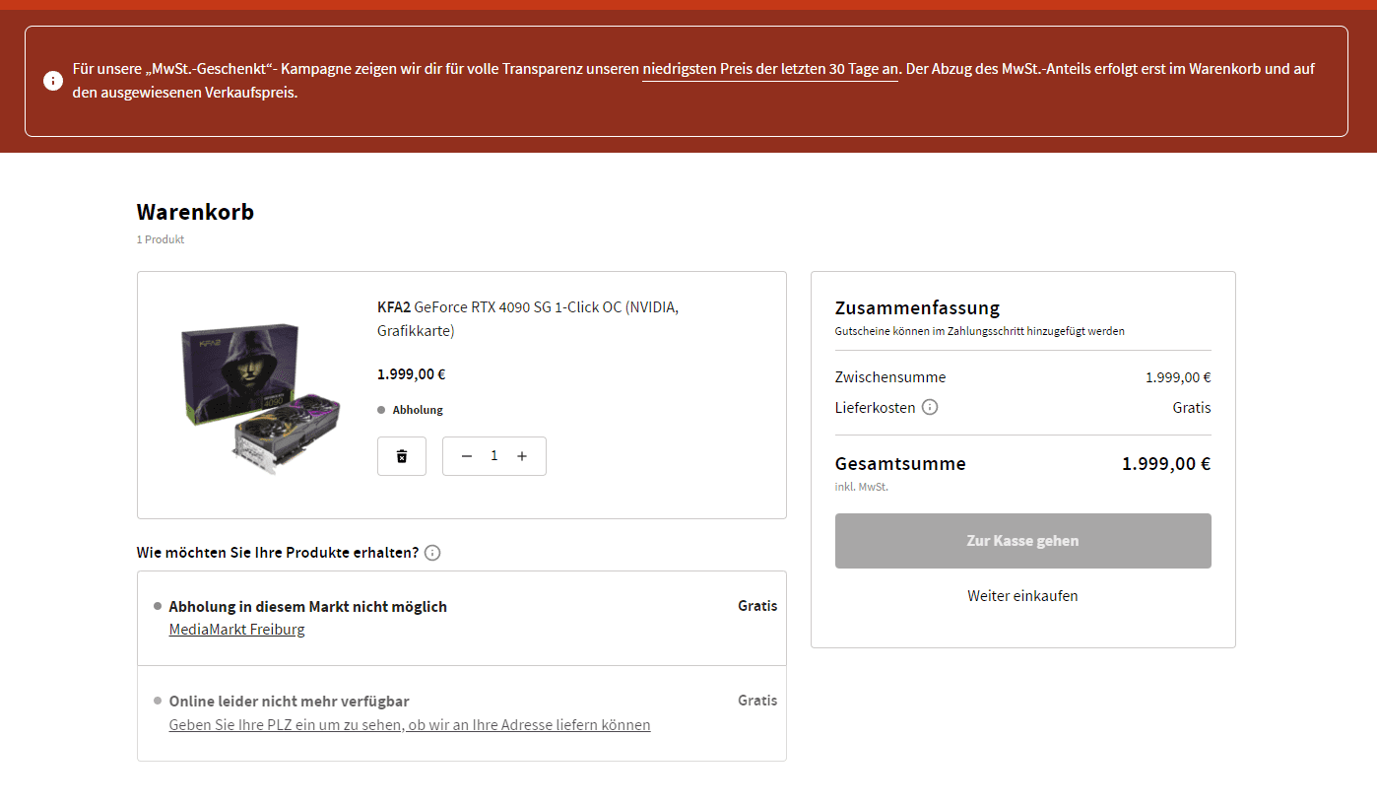Click the 'niedrigsten Preis der letzten 30 Tage' link

[x=770, y=69]
